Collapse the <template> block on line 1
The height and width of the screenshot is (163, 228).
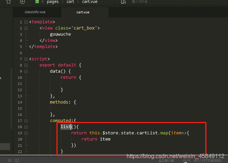point(26,22)
